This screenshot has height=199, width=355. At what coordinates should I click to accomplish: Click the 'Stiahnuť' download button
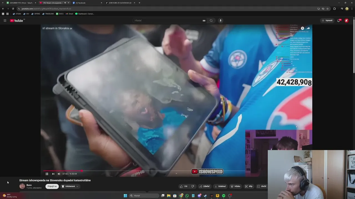tap(220, 186)
